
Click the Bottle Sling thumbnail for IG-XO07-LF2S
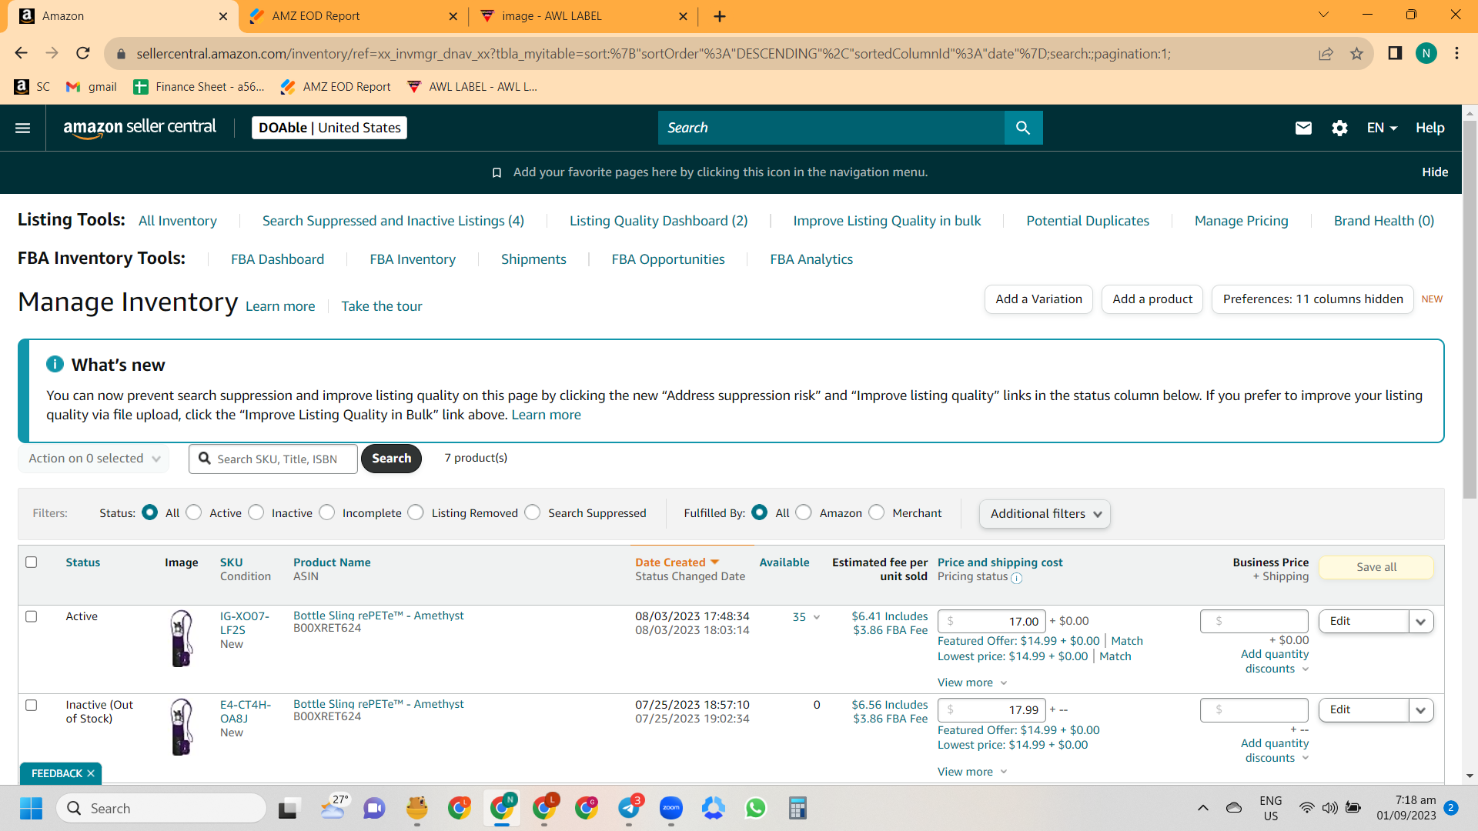181,639
